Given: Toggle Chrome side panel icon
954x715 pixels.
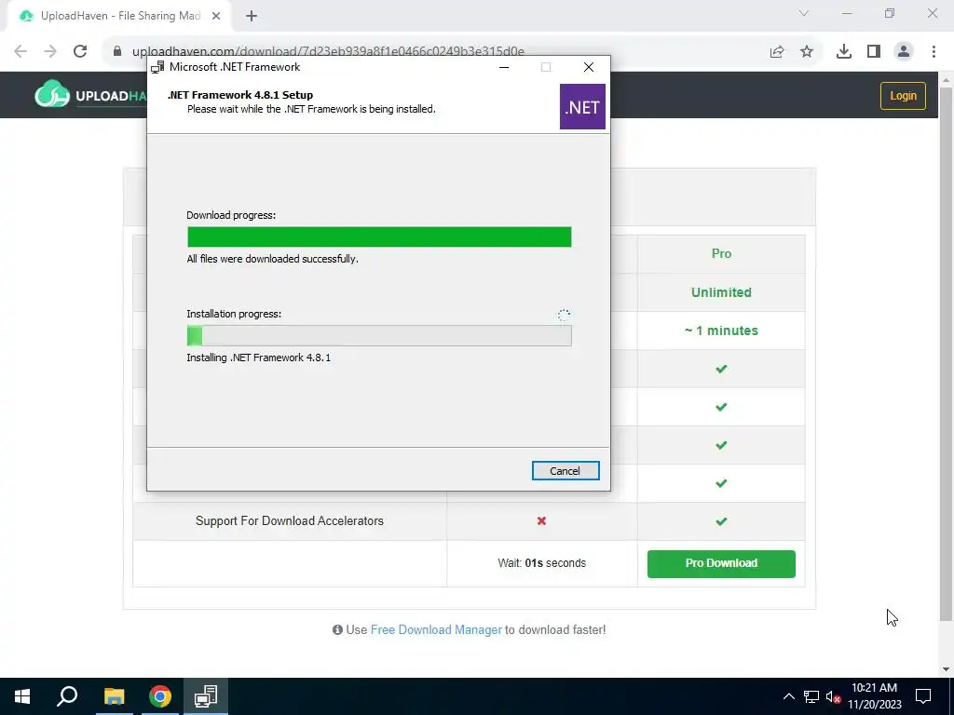Looking at the screenshot, I should (874, 52).
